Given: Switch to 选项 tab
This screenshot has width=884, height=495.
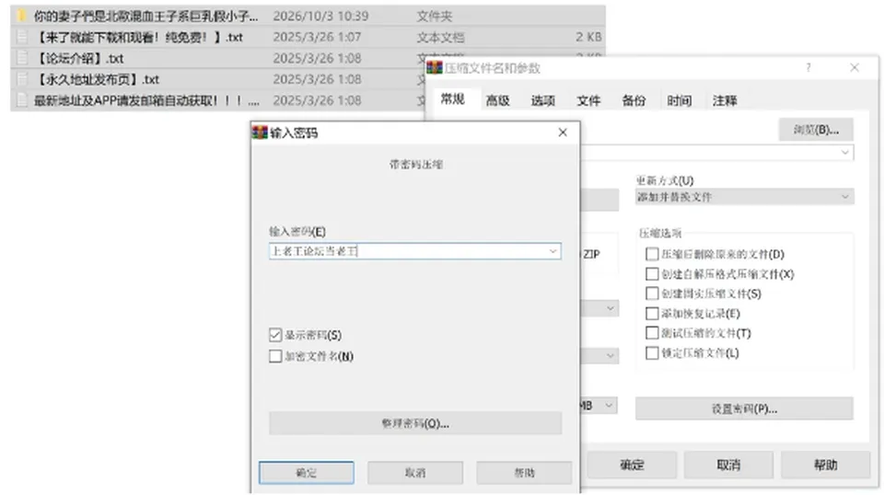Looking at the screenshot, I should pos(543,101).
